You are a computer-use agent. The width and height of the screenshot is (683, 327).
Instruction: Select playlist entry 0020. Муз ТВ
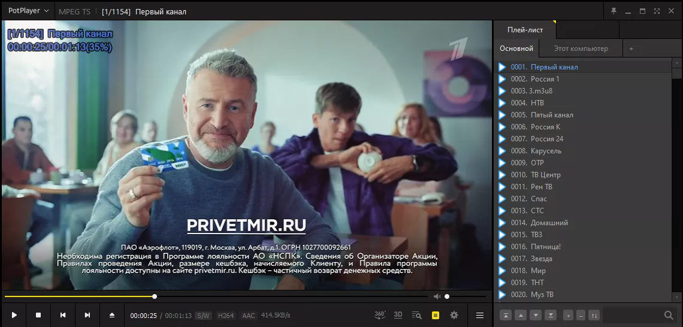coord(584,295)
